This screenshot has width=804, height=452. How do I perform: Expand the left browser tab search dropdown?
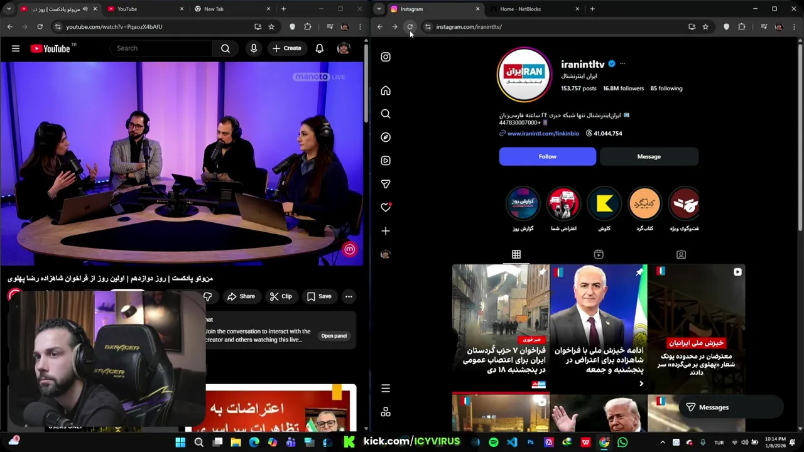[9, 9]
